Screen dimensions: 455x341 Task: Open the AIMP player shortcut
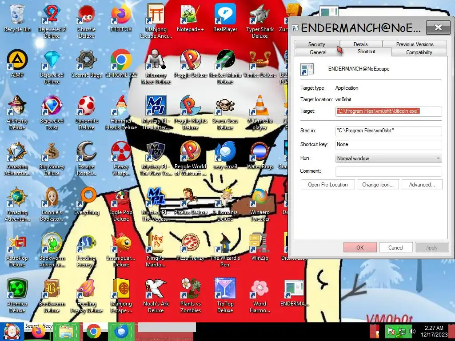pyautogui.click(x=17, y=64)
